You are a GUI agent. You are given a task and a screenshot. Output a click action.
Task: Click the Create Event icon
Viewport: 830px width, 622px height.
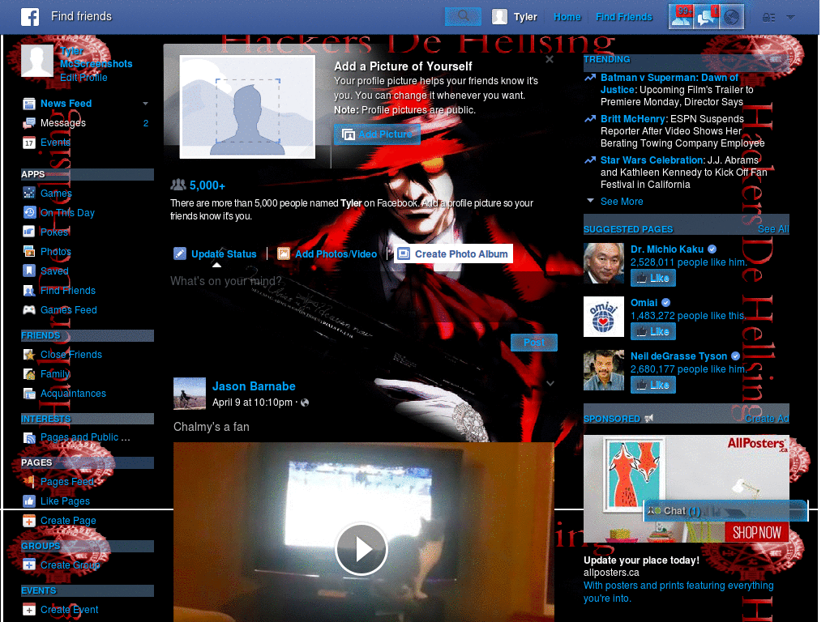(x=29, y=609)
